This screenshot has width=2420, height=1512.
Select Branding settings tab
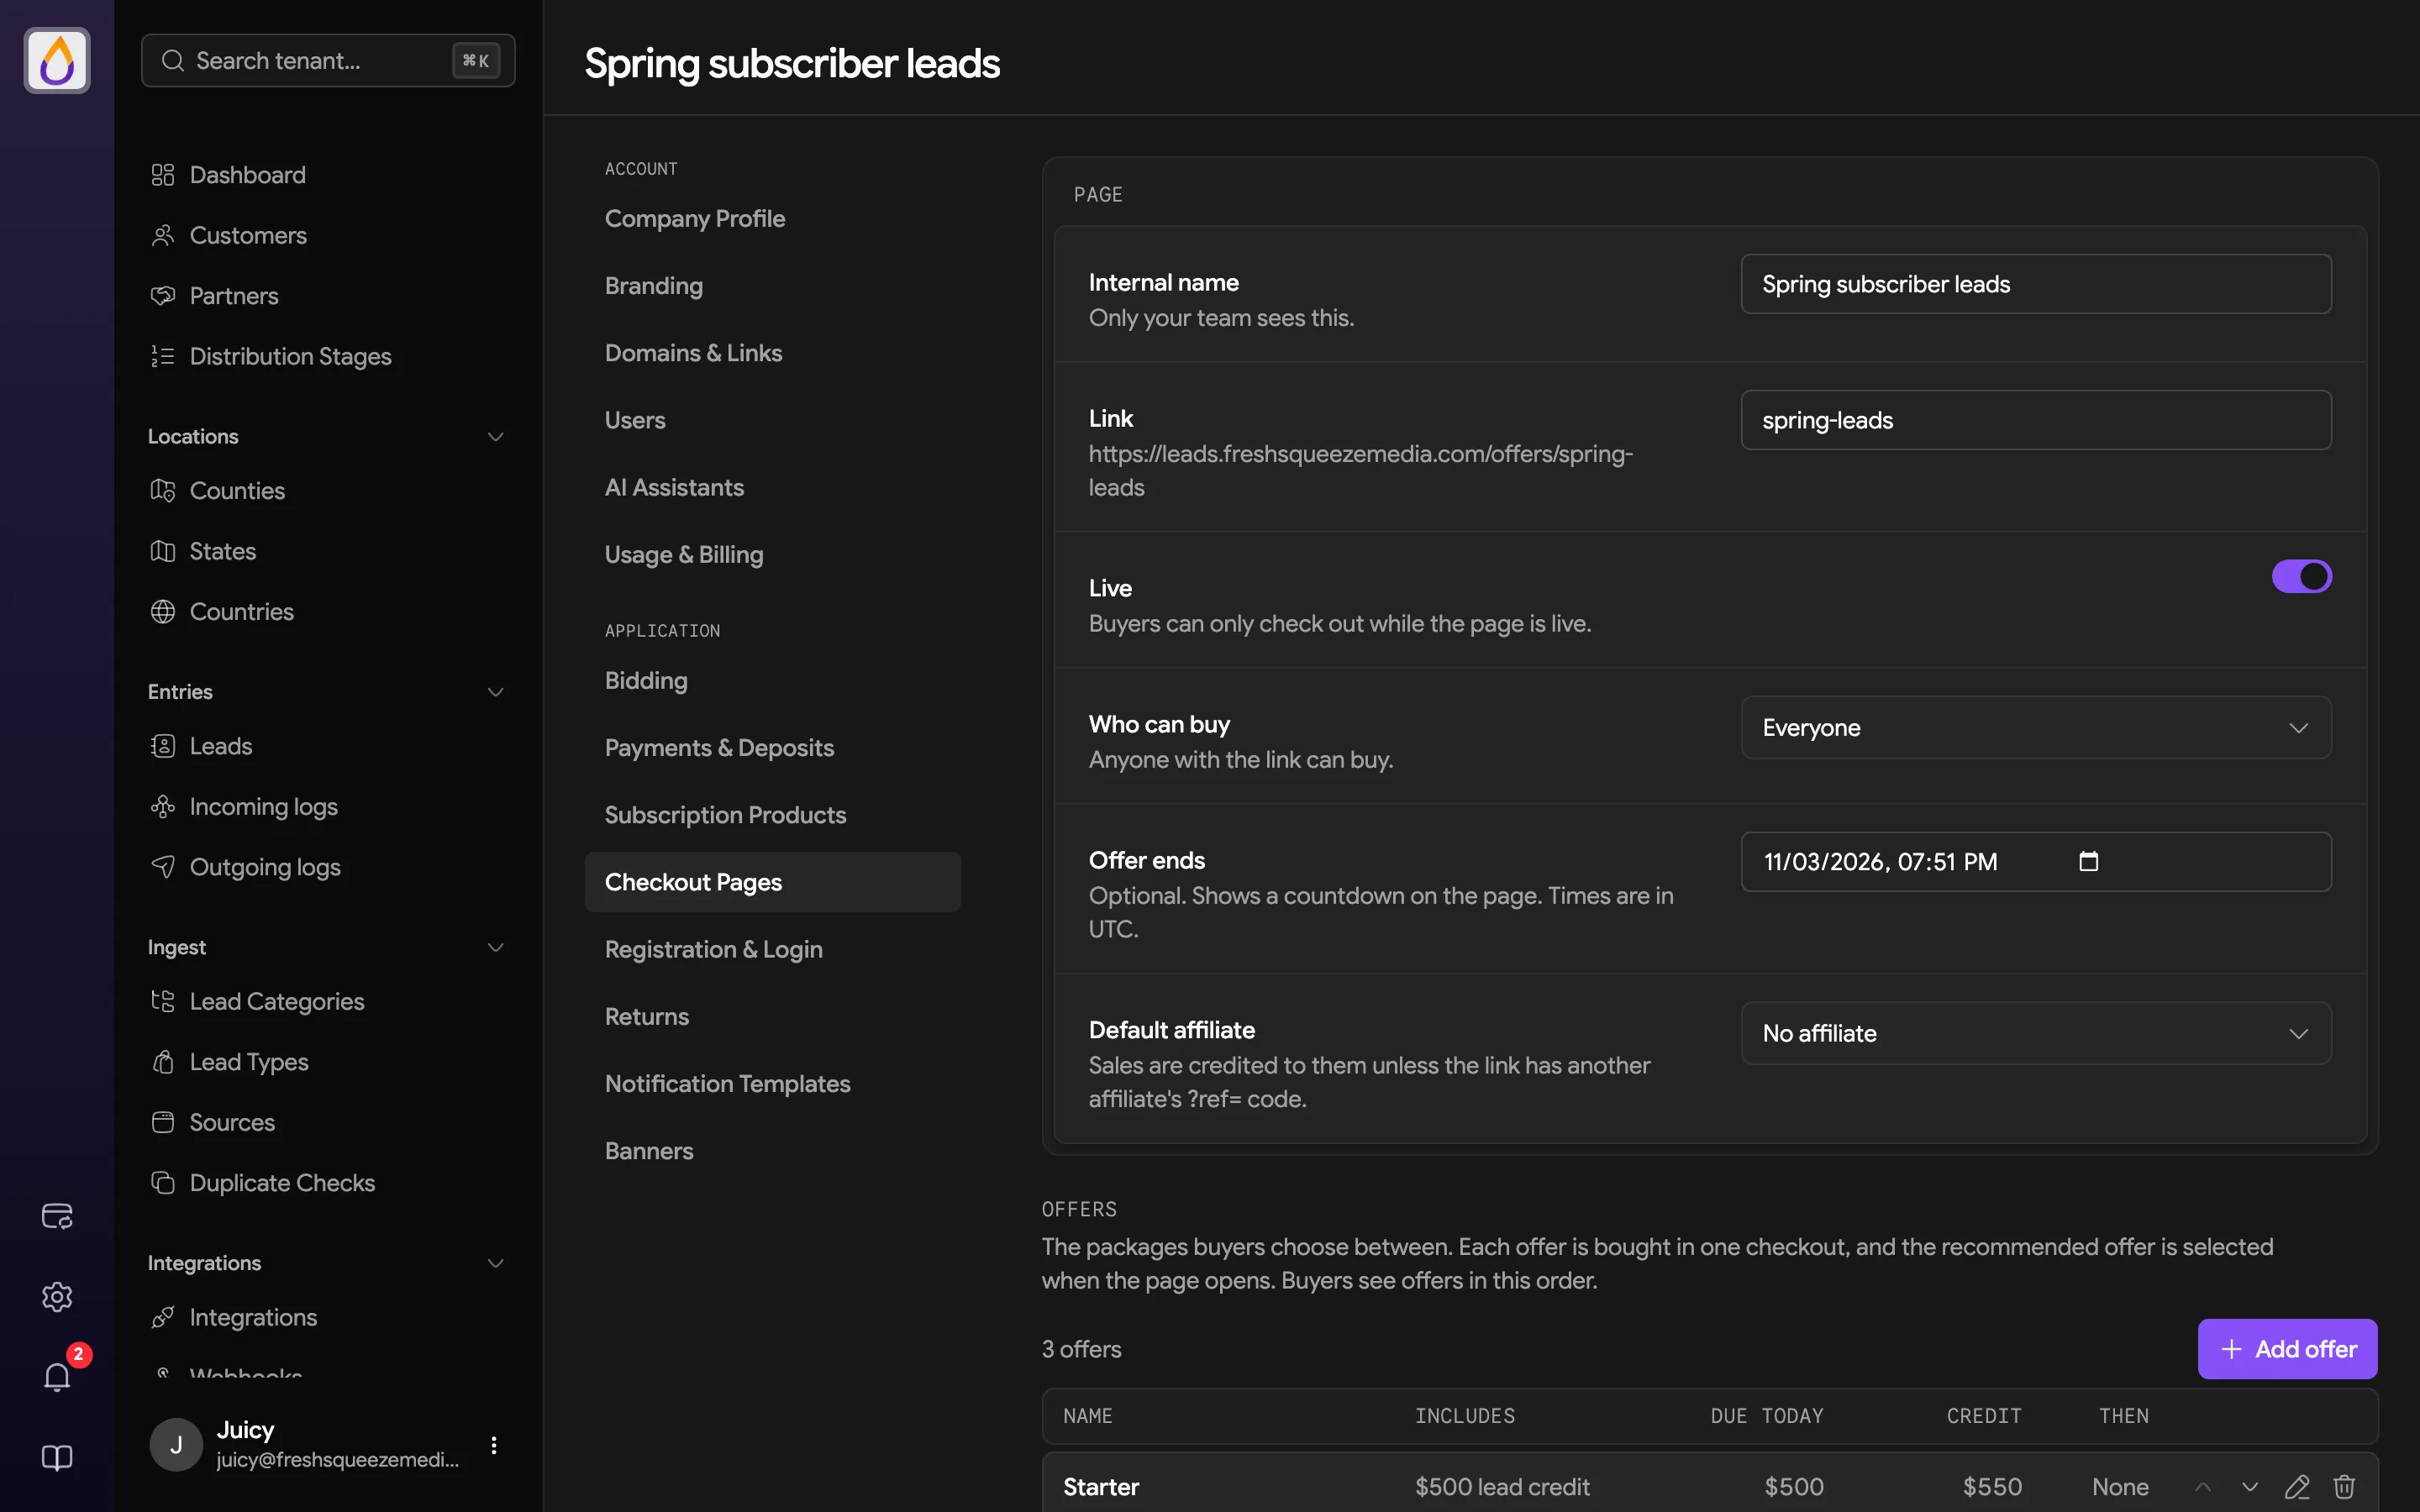pos(772,286)
